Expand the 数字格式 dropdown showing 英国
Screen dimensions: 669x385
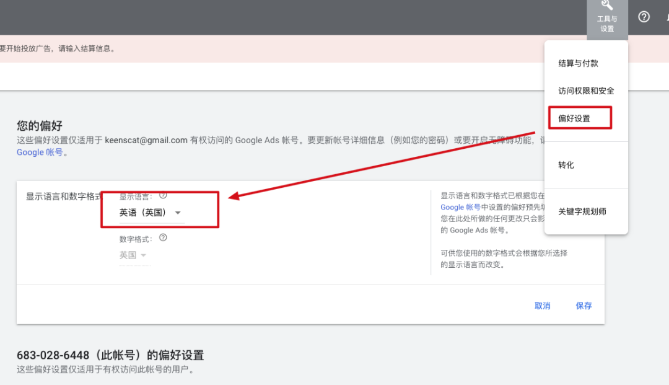[x=134, y=255]
